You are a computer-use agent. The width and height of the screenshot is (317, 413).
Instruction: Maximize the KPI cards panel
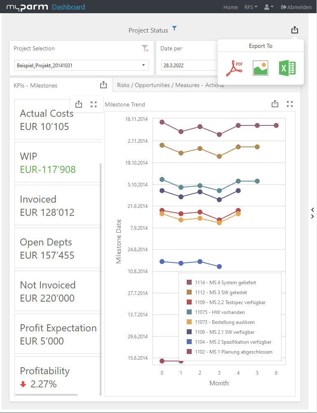pos(94,104)
